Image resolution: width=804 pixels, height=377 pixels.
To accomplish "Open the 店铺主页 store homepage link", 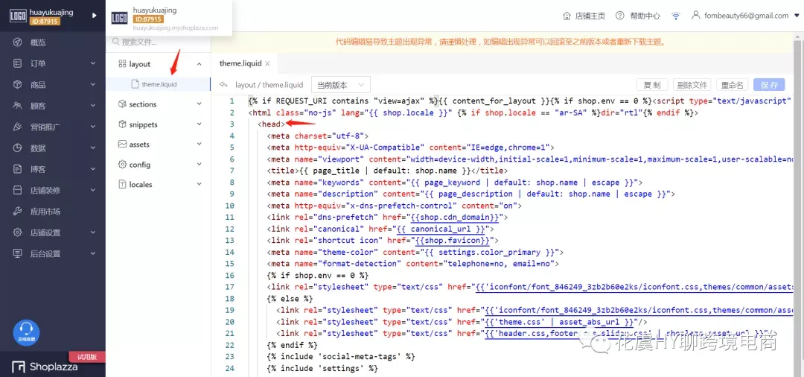I will (x=584, y=16).
